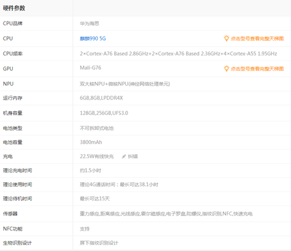Open the CPU ladder chart link text
The height and width of the screenshot is (251, 291).
(257, 38)
